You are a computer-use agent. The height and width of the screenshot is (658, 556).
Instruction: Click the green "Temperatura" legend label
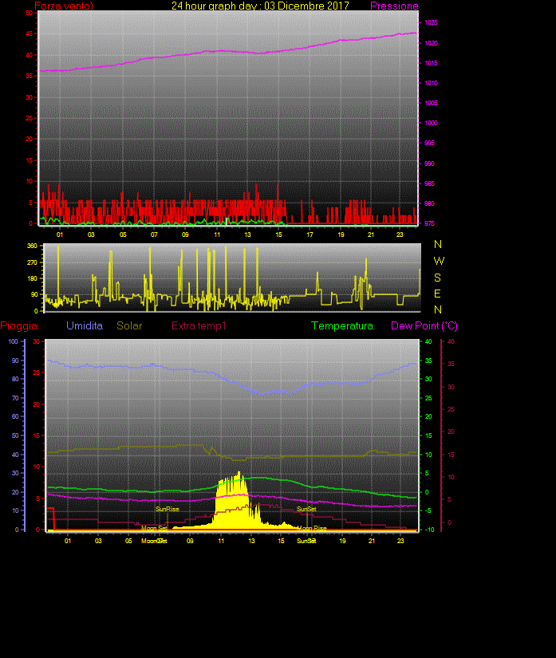(x=342, y=326)
